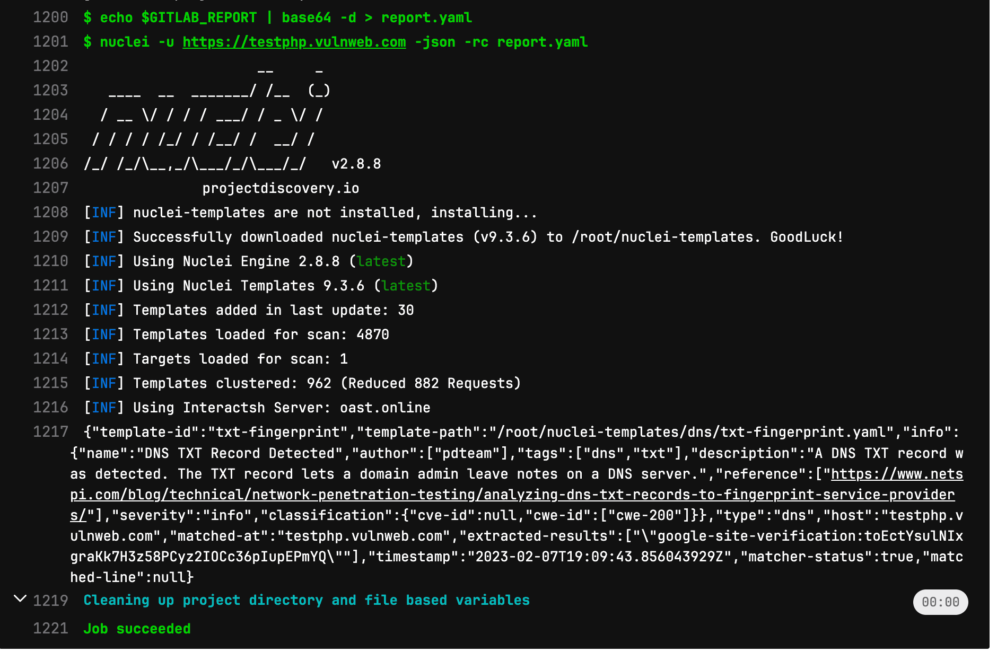Screen dimensions: 997x652
Task: Open the testphp.vulnweb.com URL link
Action: pos(294,42)
